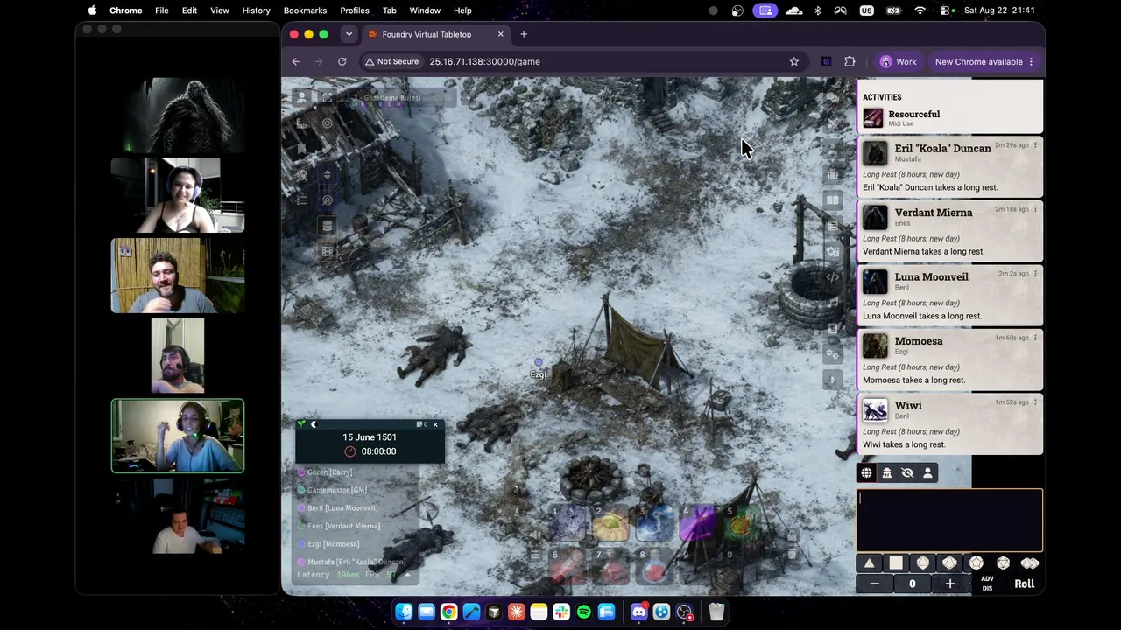Set roll mode to Public Roll globe
Screen dimensions: 1121x630
click(866, 473)
